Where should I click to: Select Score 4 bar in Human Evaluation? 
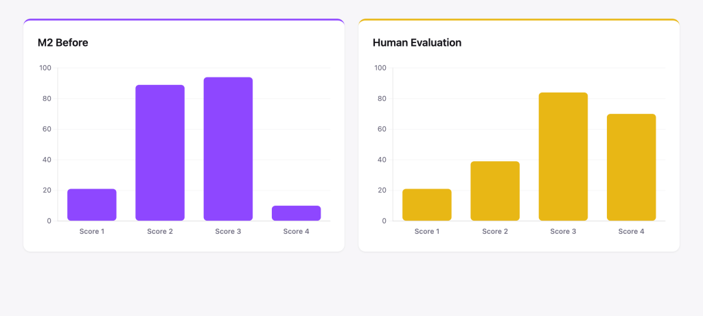pyautogui.click(x=631, y=167)
